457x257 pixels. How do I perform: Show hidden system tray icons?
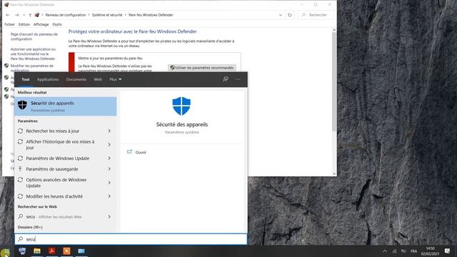pyautogui.click(x=385, y=251)
